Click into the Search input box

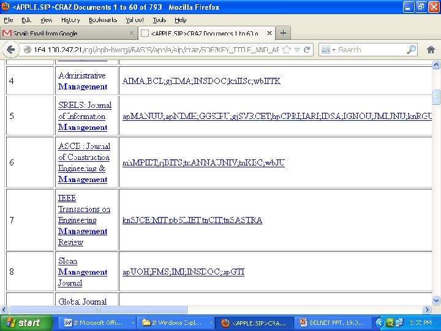[x=371, y=50]
